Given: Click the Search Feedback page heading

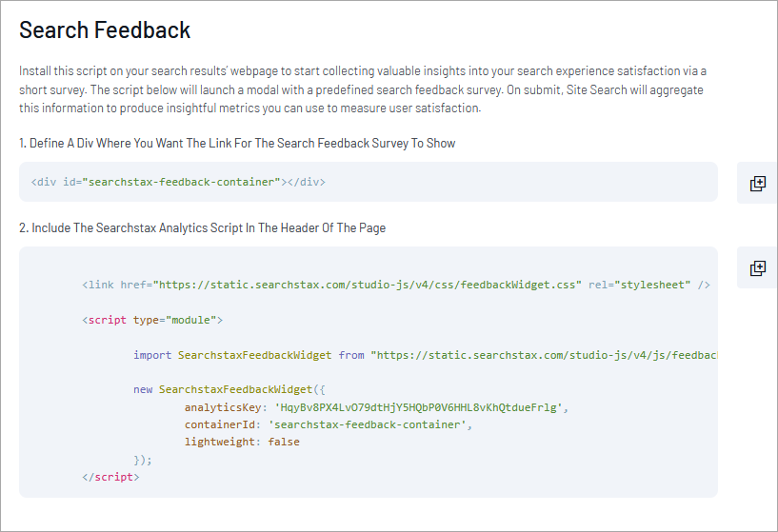Looking at the screenshot, I should [105, 30].
